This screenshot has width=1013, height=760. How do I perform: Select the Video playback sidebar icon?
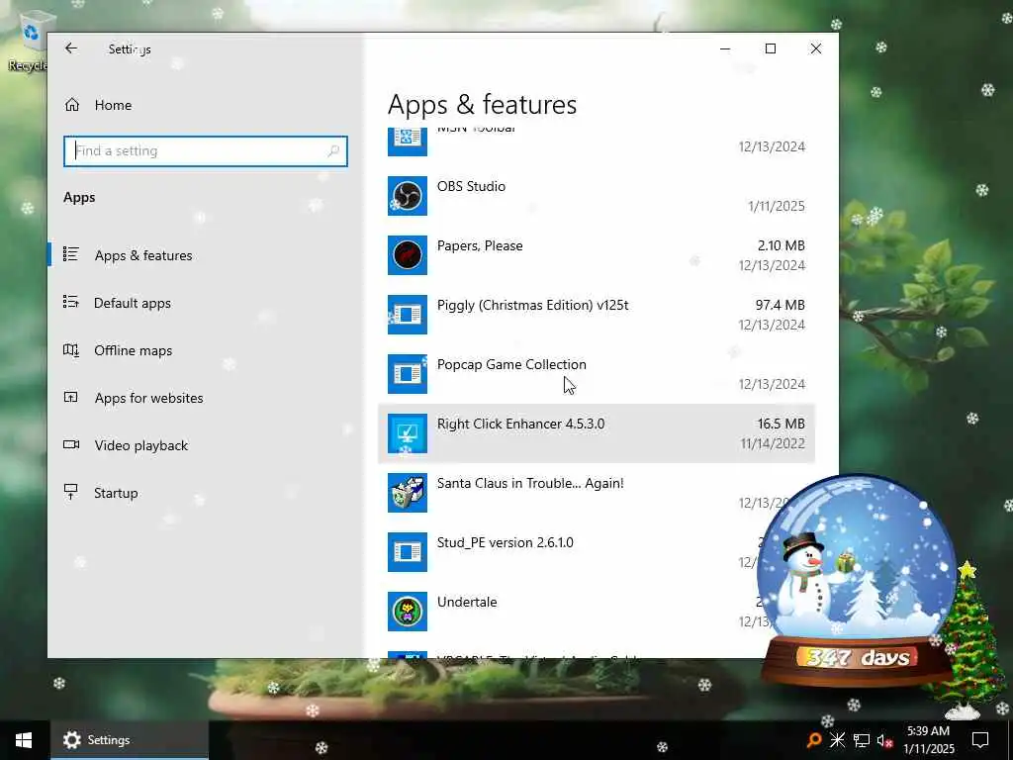pos(70,444)
